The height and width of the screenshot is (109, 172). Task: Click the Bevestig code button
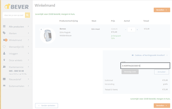(x=130, y=72)
